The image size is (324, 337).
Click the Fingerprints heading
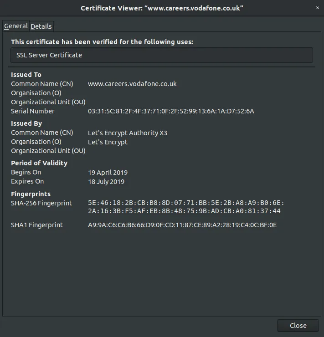31,194
